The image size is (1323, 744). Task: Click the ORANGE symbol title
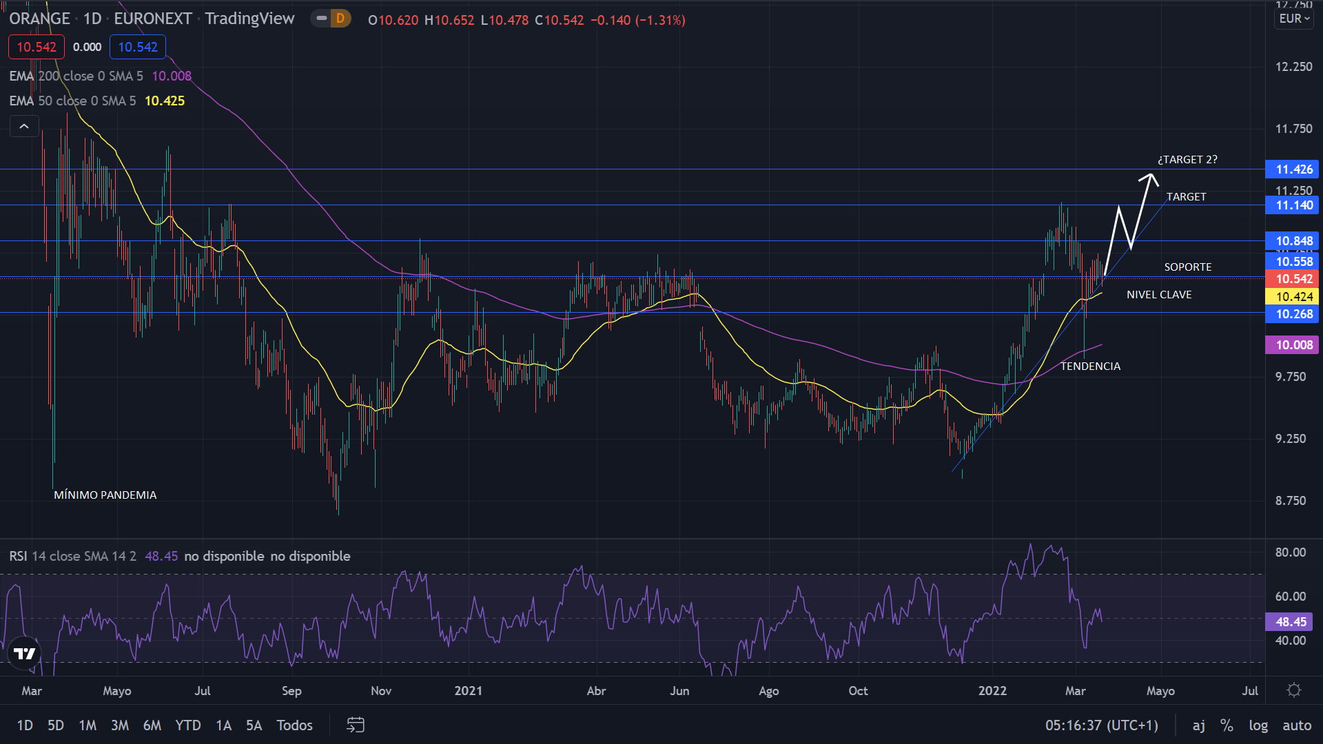click(x=40, y=19)
